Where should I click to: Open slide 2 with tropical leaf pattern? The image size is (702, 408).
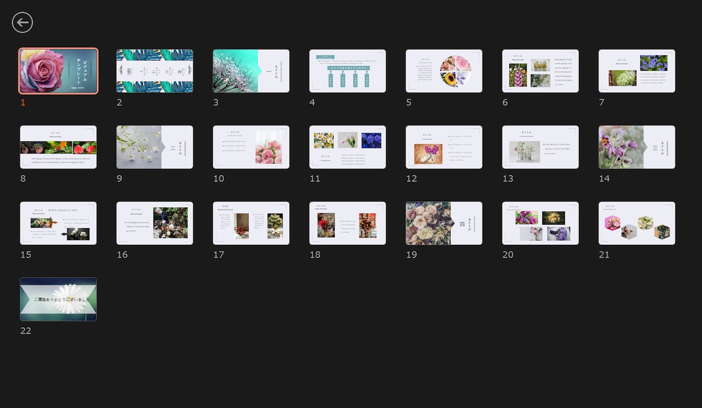(x=155, y=71)
